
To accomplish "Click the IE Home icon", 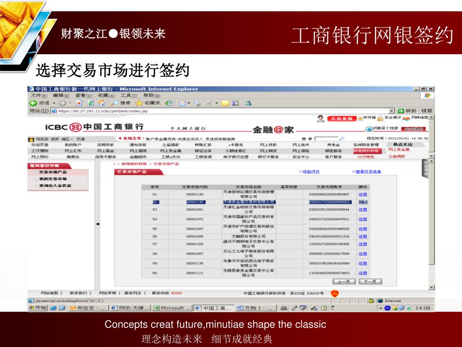I will tap(102, 103).
